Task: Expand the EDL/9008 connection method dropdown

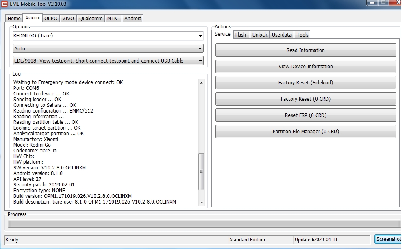Action: [x=108, y=61]
